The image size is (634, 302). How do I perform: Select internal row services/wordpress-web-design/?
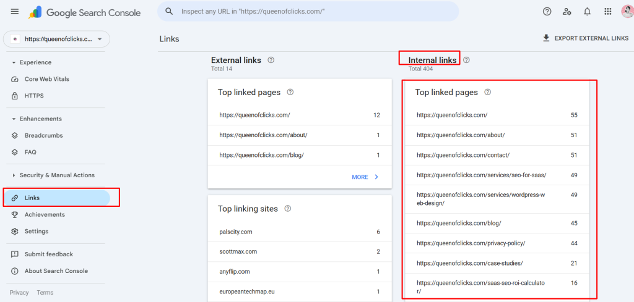click(497, 199)
